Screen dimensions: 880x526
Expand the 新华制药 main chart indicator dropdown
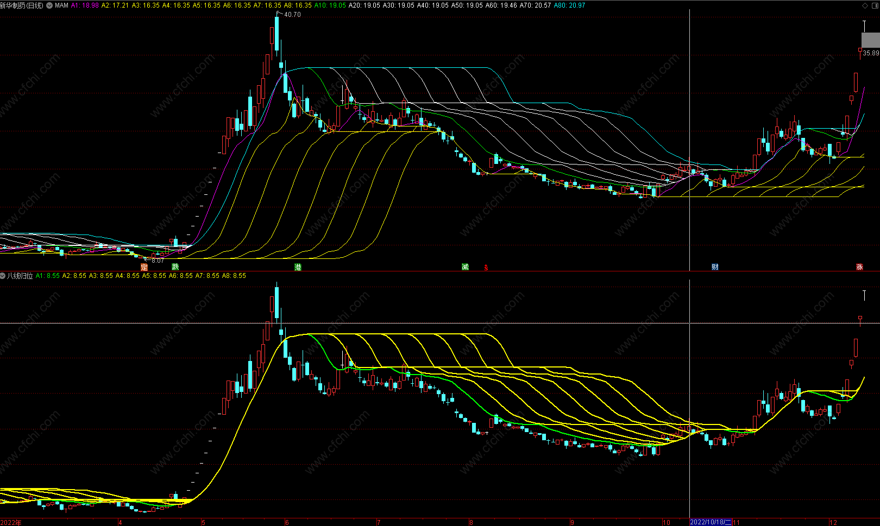[50, 5]
